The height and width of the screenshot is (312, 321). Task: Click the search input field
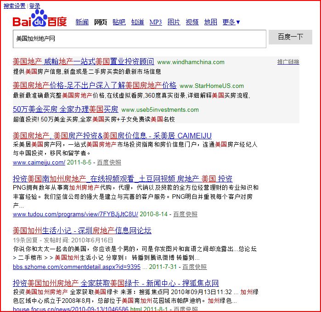point(139,39)
